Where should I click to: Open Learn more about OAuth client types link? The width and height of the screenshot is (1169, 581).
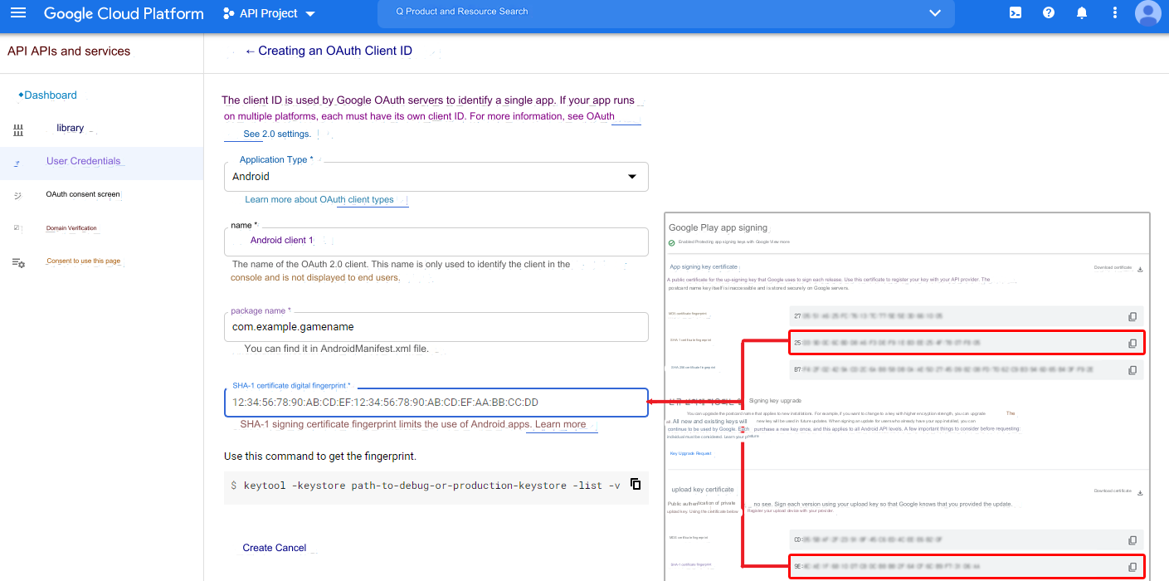(x=319, y=200)
